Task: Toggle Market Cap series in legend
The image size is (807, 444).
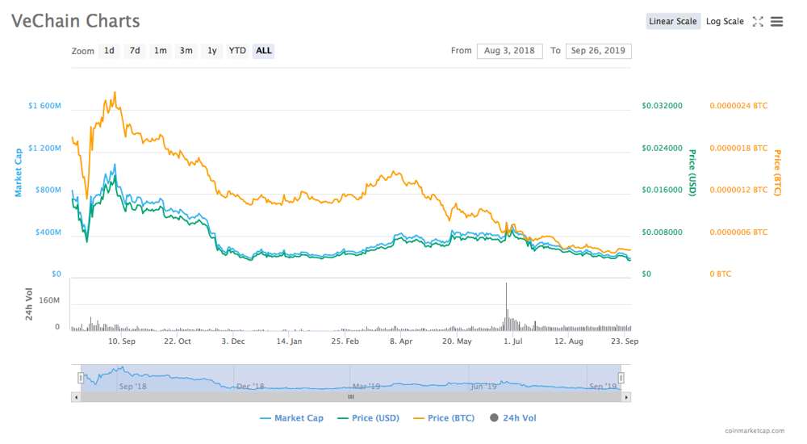Action: 292,417
